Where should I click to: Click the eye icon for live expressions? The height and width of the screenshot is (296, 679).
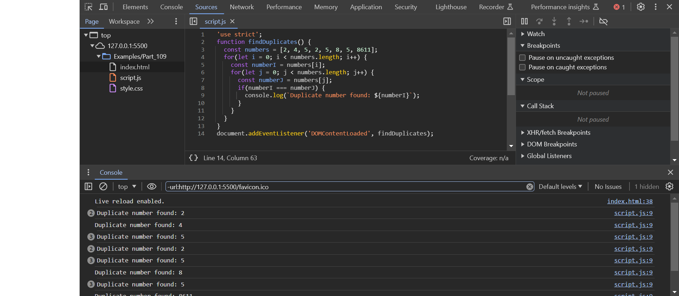152,186
